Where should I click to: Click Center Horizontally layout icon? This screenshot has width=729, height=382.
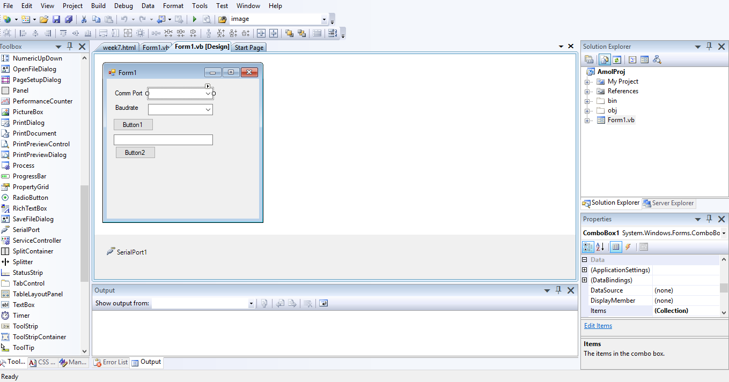(x=260, y=33)
